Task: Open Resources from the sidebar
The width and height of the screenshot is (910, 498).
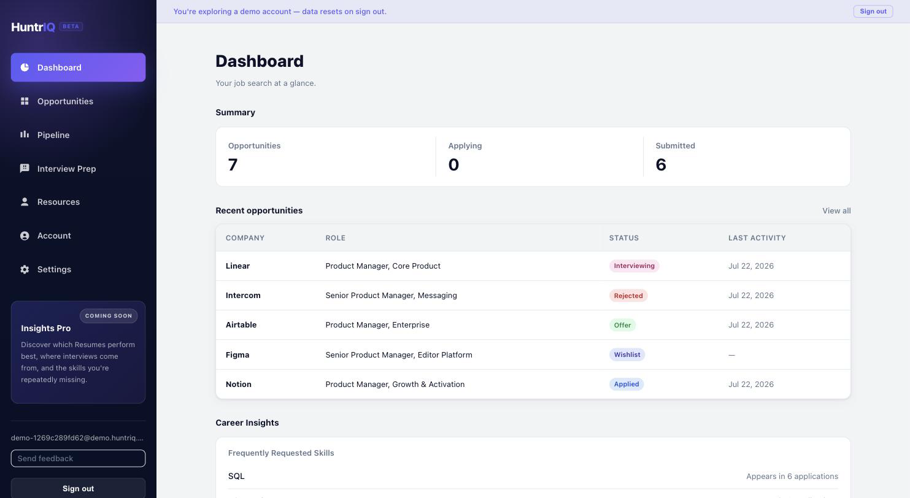Action: [78, 202]
